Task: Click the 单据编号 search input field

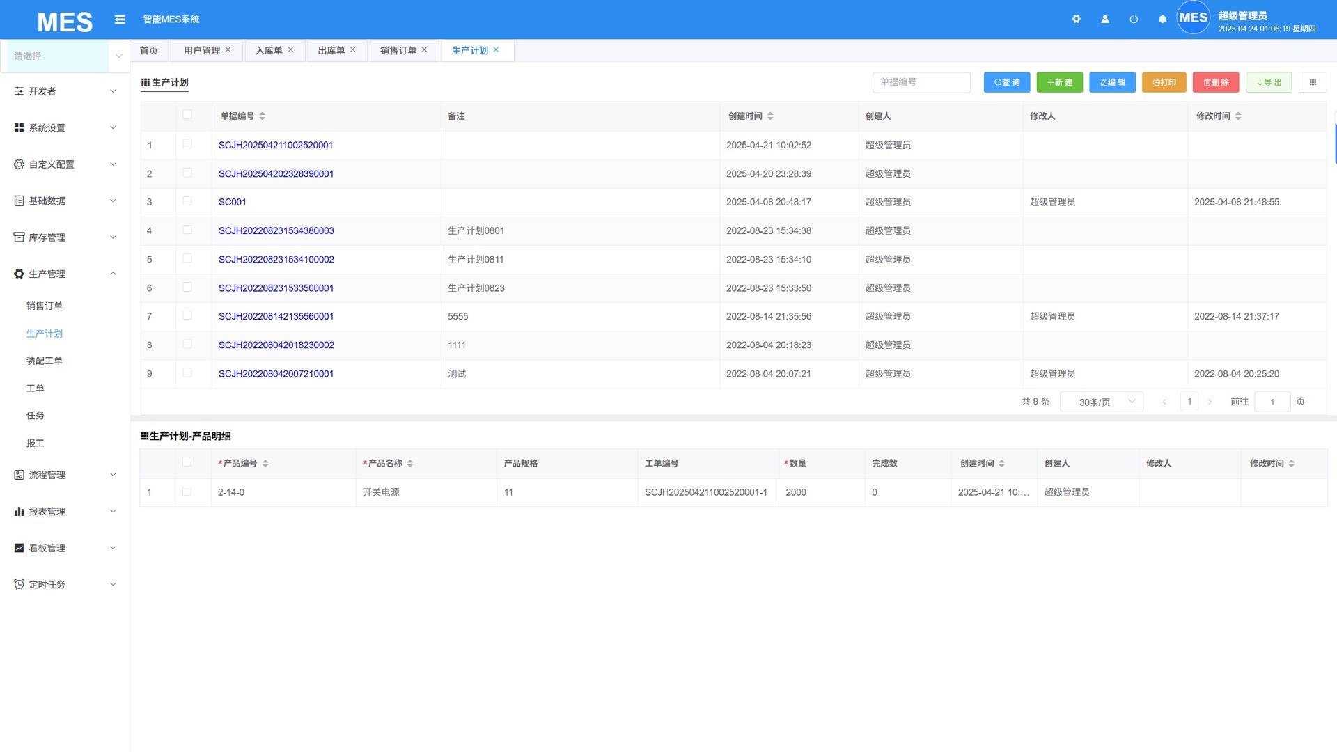Action: coord(921,82)
